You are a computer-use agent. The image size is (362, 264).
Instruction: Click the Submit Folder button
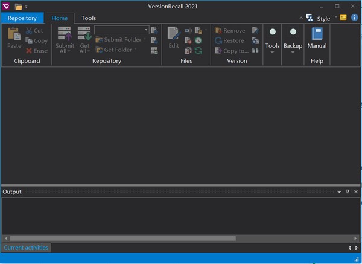118,40
